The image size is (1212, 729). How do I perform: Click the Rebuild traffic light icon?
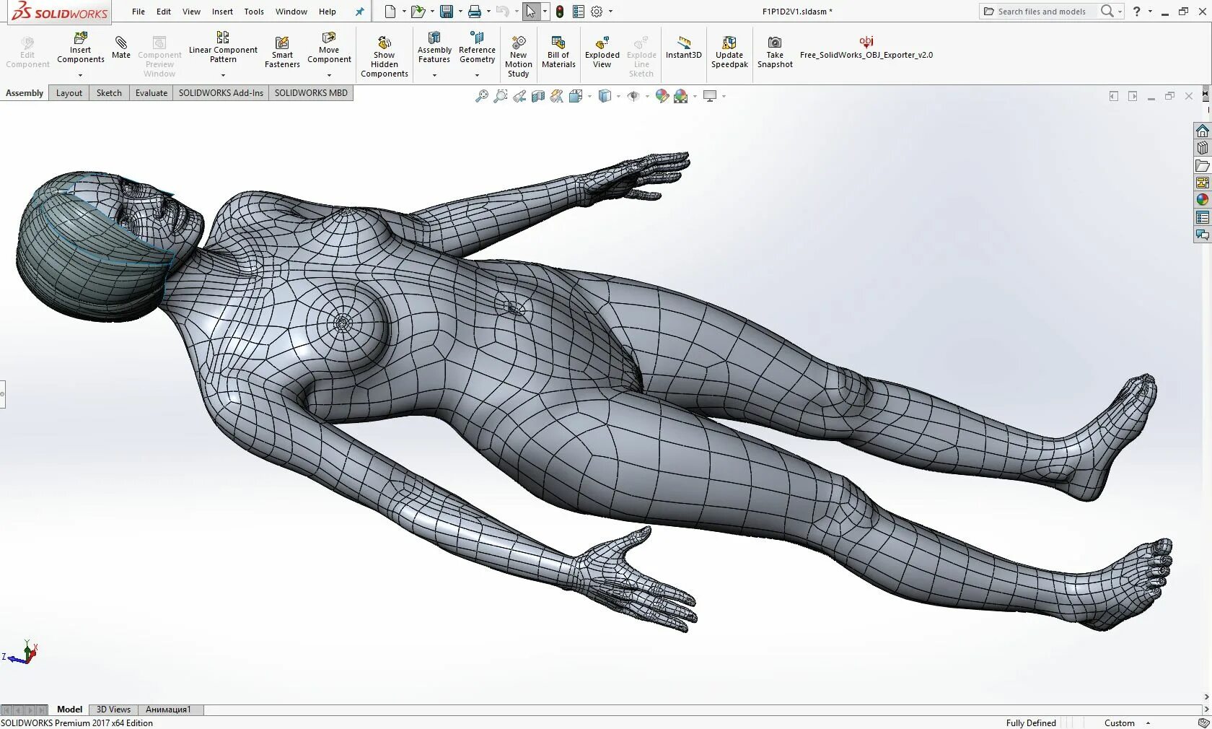tap(560, 12)
